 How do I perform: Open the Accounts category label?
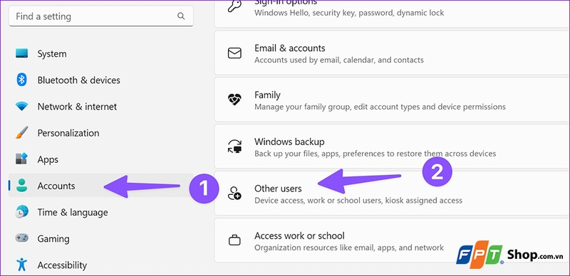coord(56,186)
